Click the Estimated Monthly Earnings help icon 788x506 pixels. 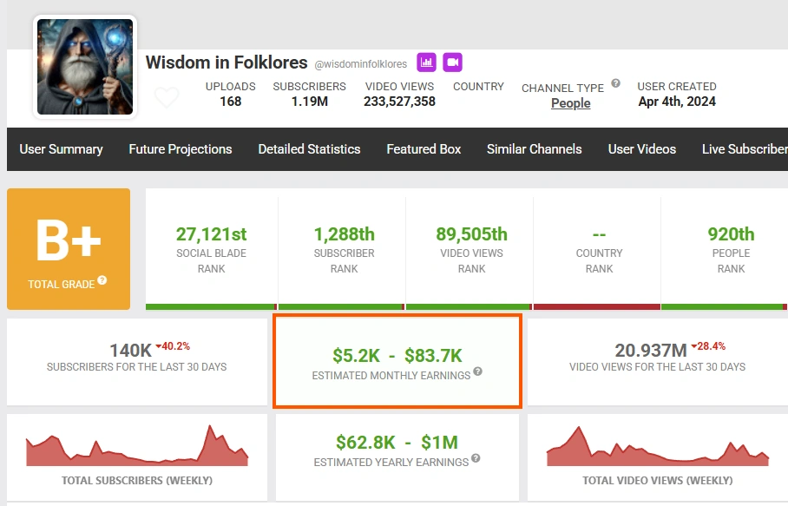477,371
